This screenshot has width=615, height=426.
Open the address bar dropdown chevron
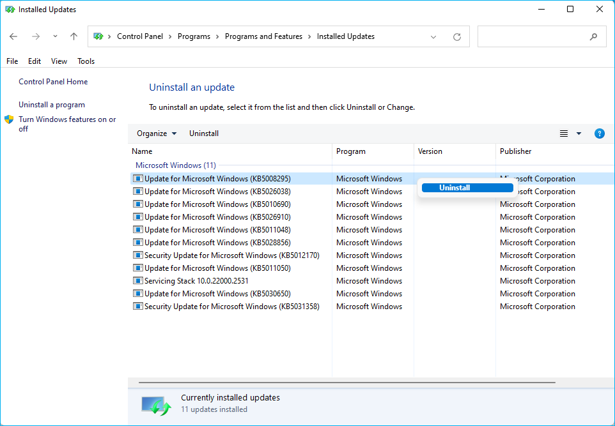pos(433,36)
